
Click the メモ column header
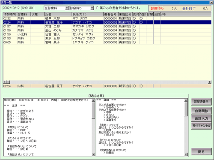pyautogui.click(x=186, y=14)
